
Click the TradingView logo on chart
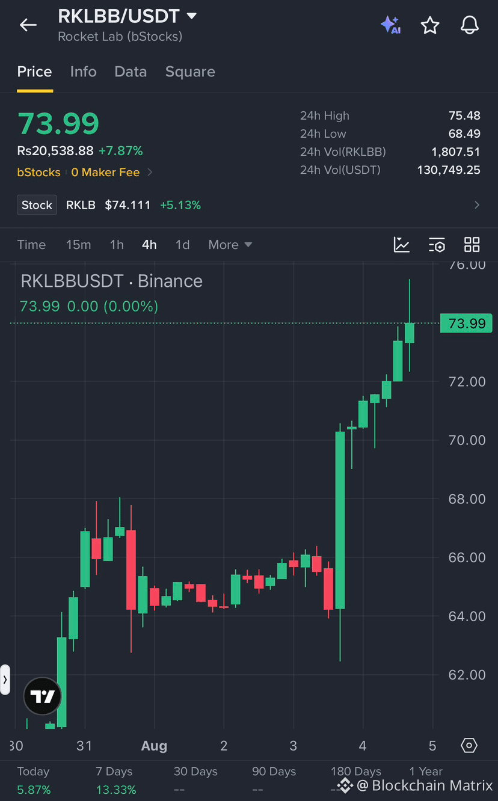(43, 697)
